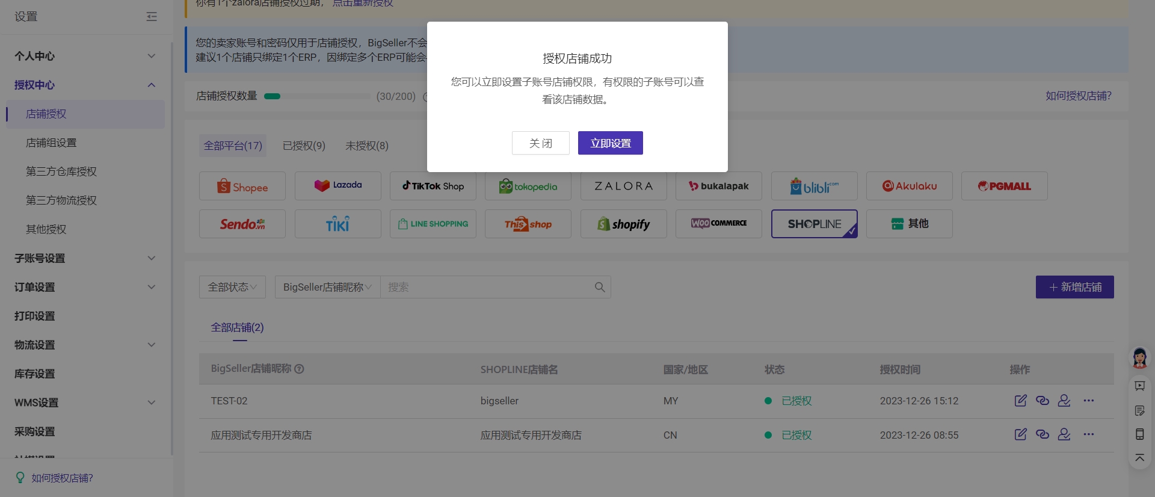Click the user permission icon for TEST-02

tap(1064, 401)
